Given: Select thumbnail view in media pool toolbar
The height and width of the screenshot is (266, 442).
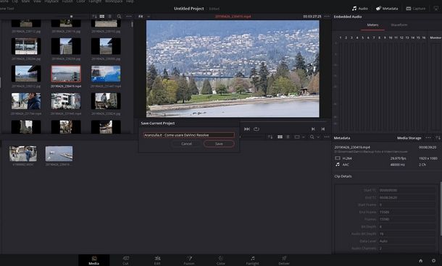Looking at the screenshot, I should (x=280, y=137).
